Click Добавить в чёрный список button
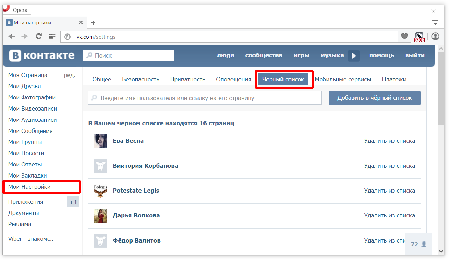The image size is (451, 261). tap(374, 98)
